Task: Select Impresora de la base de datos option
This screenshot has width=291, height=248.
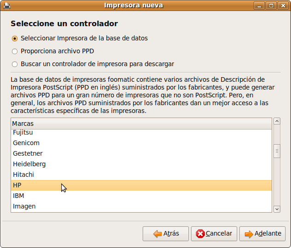Action: coord(15,39)
